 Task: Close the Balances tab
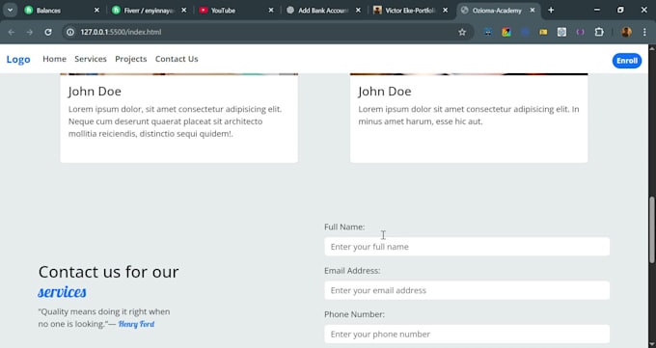click(96, 10)
